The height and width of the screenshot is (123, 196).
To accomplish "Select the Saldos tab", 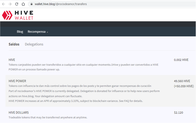I will tap(14, 44).
